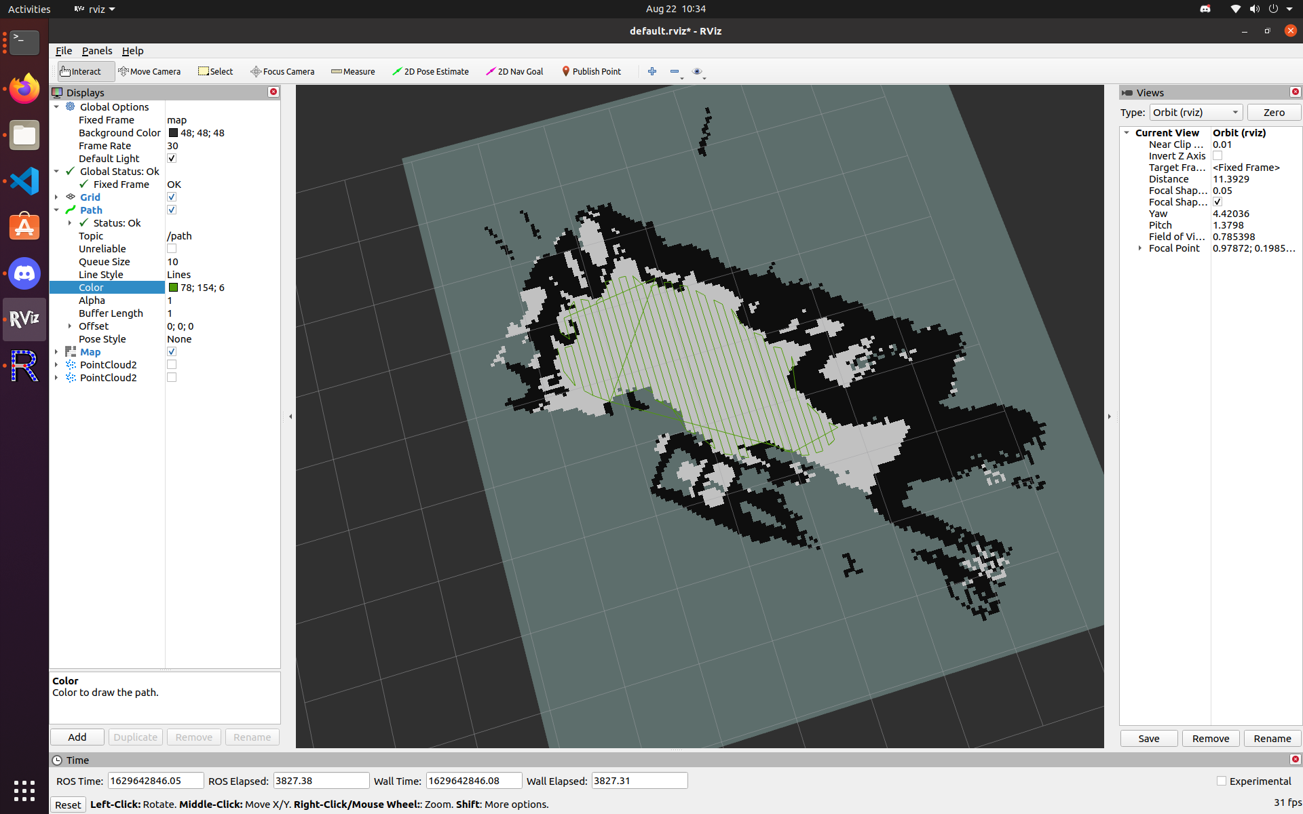Disable the Map display checkbox
Screen dimensions: 1303x814
(x=172, y=351)
